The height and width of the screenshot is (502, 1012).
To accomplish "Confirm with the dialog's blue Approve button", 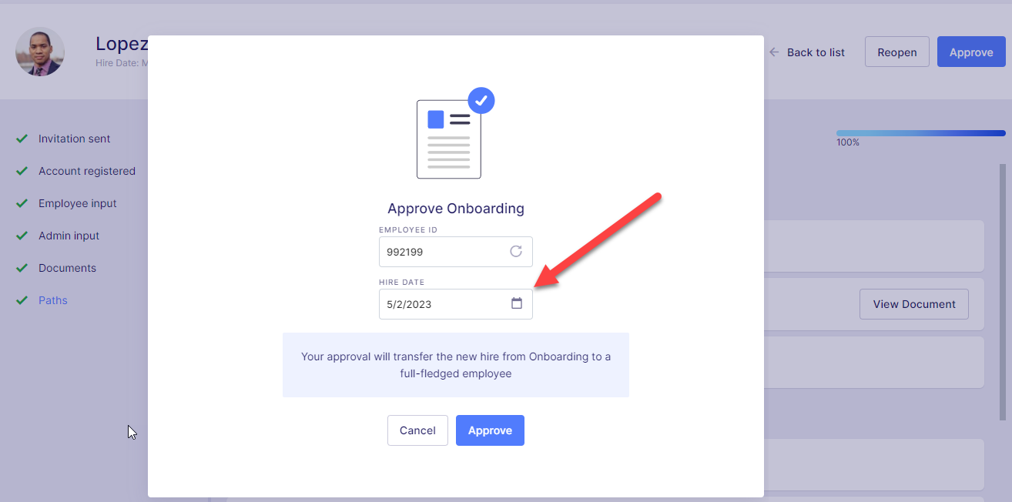I will tap(490, 430).
